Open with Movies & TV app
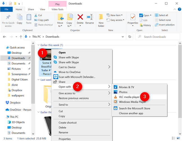Screen dimensions: 182x141 click(x=139, y=87)
